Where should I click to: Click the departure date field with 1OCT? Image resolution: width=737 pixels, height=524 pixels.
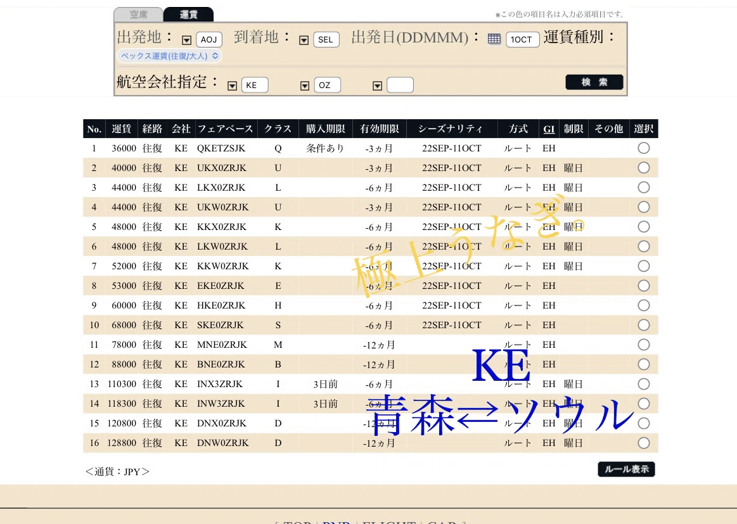pyautogui.click(x=523, y=39)
